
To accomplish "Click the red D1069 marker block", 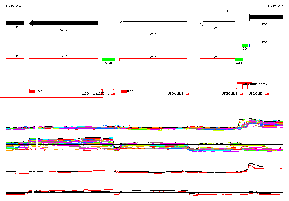I will tap(32, 91).
